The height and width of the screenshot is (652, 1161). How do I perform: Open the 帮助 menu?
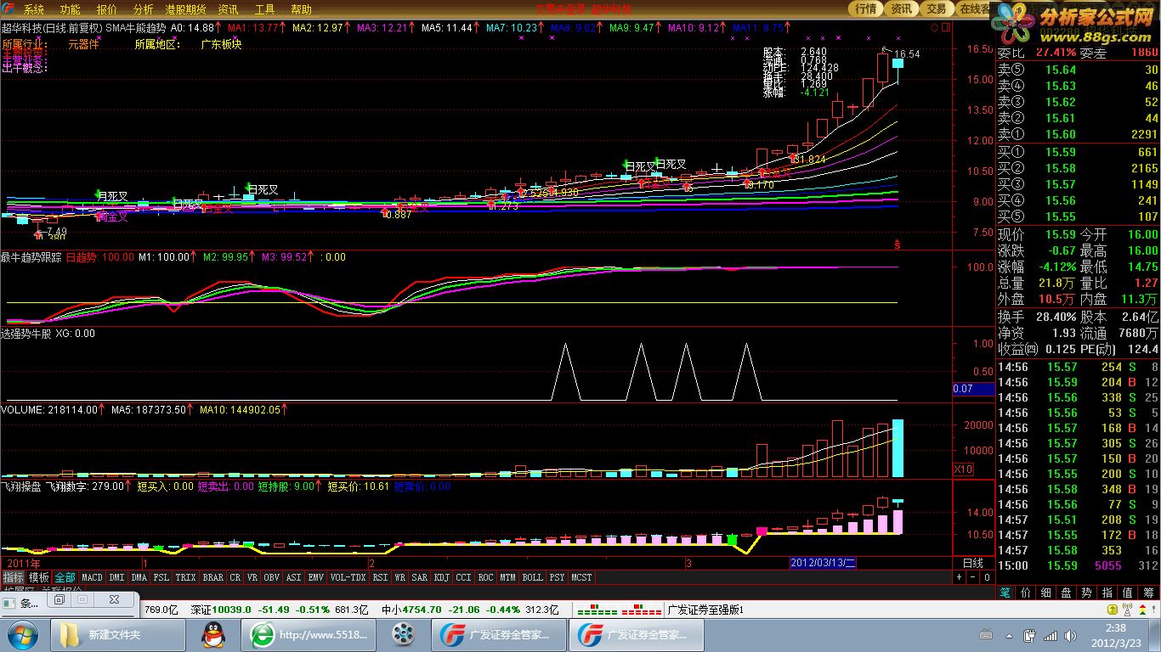pos(301,9)
